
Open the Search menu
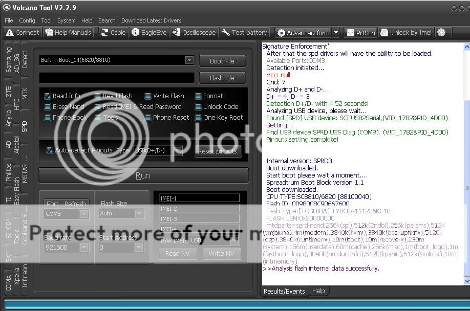click(106, 20)
